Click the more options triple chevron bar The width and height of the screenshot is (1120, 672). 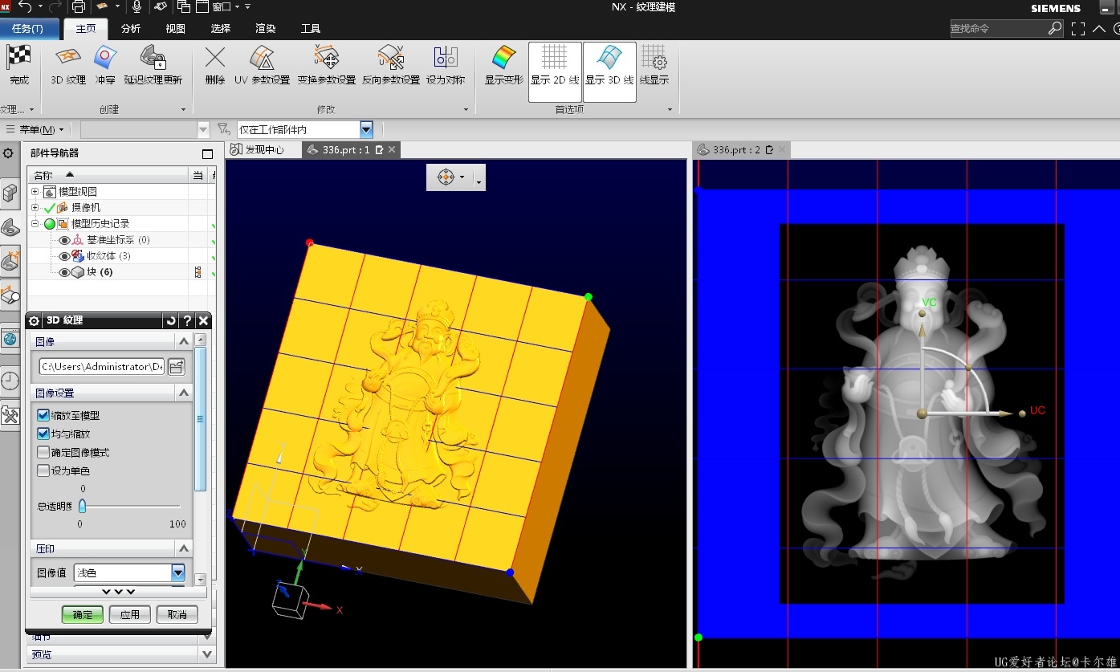pos(119,593)
